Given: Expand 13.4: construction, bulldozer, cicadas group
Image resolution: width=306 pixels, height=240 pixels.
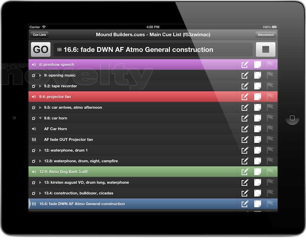Looking at the screenshot, I should (x=40, y=193).
